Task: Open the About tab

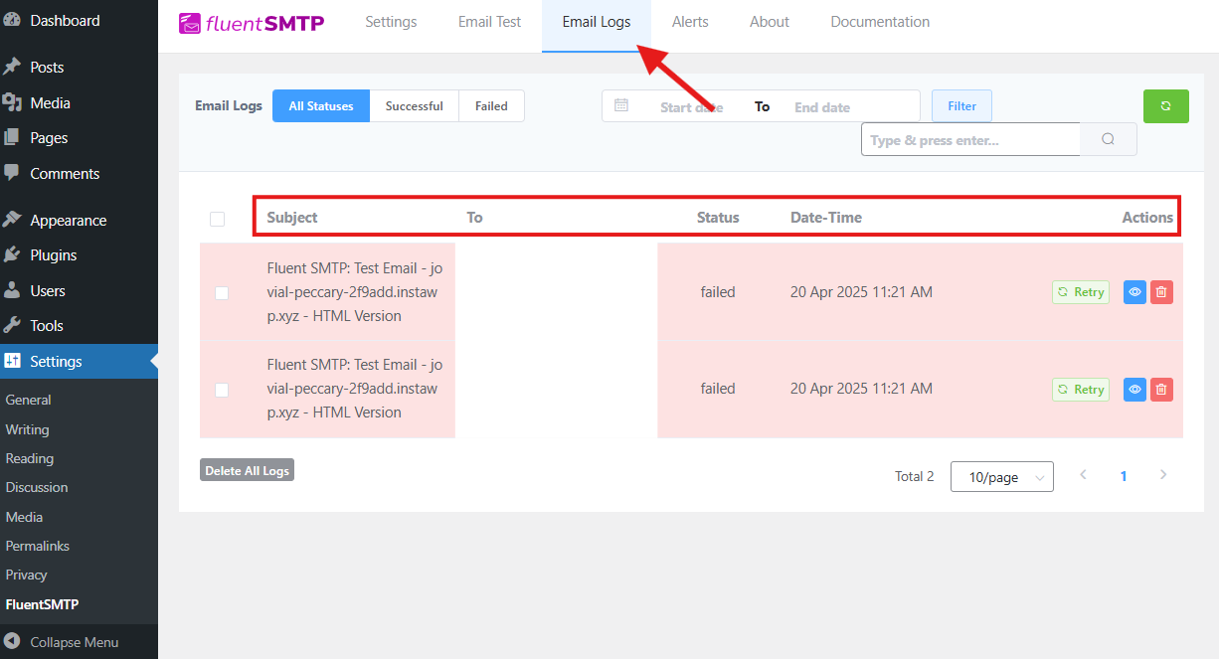Action: [770, 22]
